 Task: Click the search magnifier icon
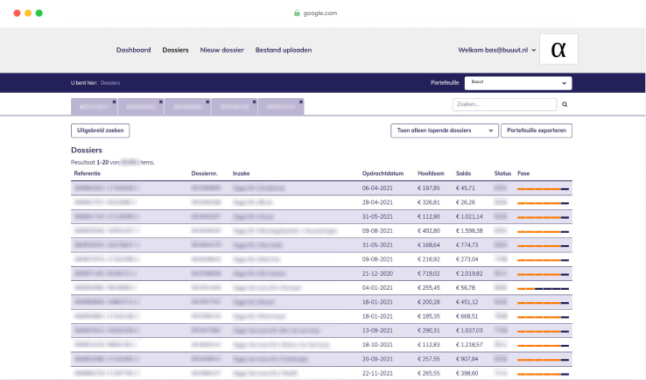tap(565, 104)
